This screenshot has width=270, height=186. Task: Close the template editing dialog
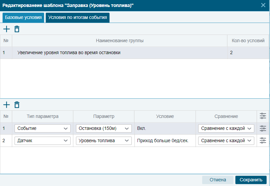pyautogui.click(x=263, y=5)
